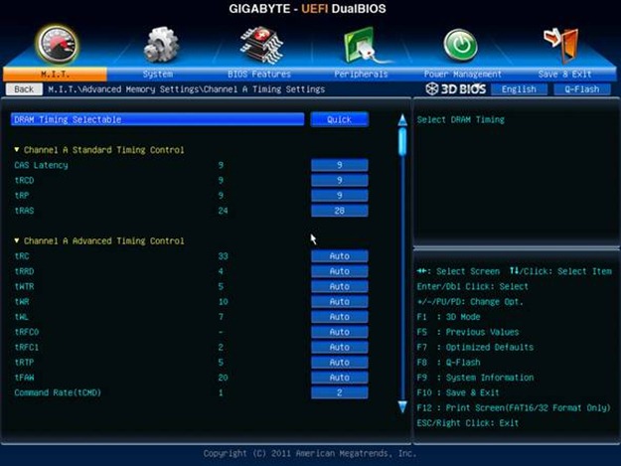Click the tRAS current value 24
The image size is (621, 466).
point(223,211)
